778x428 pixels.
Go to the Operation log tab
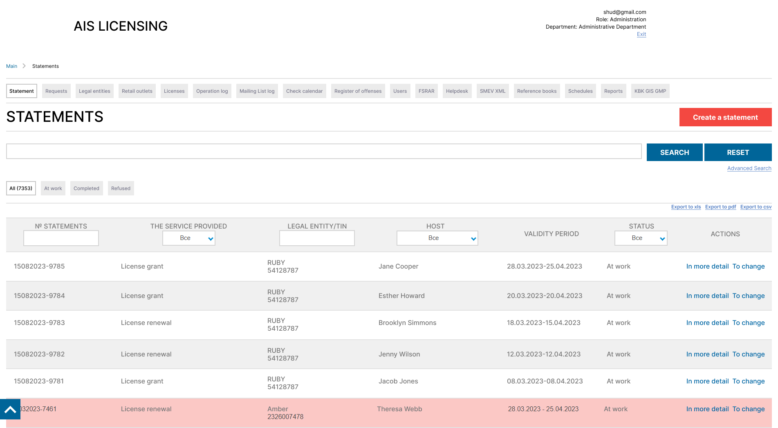(x=212, y=91)
